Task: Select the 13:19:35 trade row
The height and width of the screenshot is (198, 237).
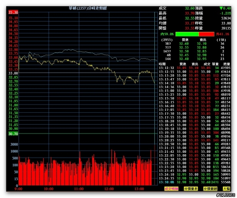Action: tap(195, 133)
